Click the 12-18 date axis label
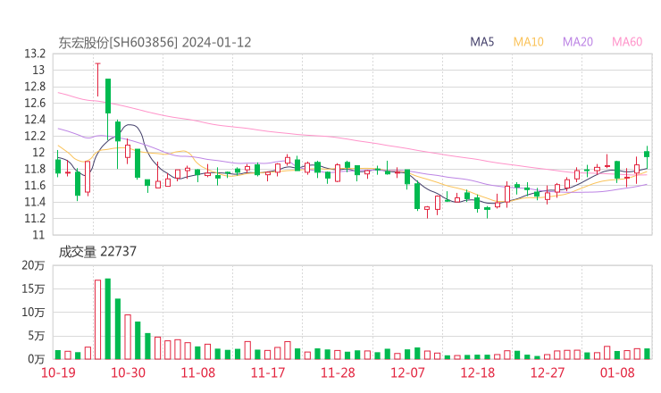 (x=478, y=372)
